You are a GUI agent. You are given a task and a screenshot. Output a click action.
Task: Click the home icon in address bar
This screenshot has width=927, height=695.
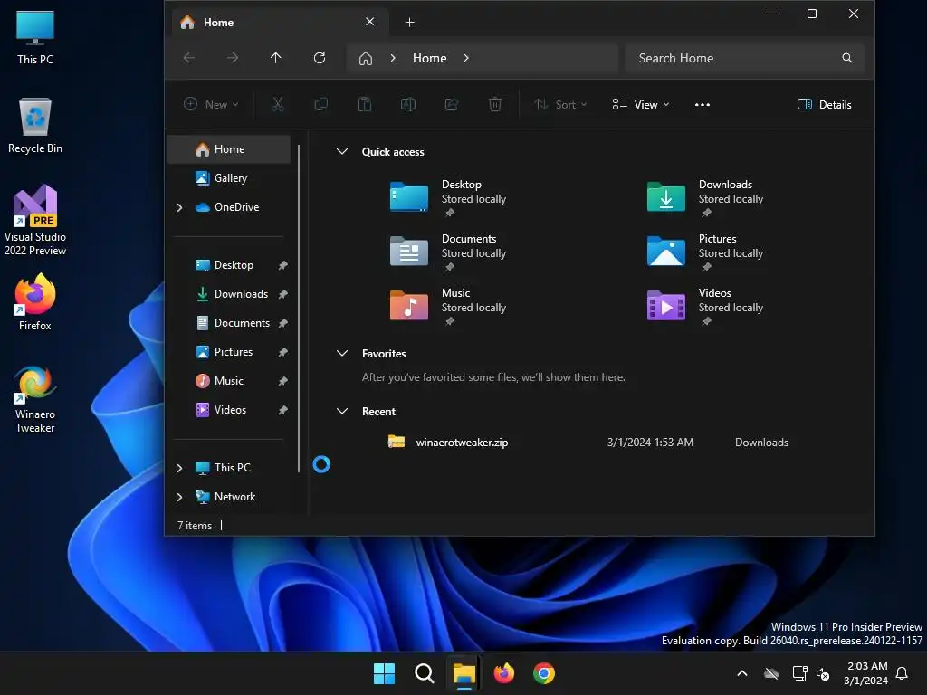pos(366,58)
